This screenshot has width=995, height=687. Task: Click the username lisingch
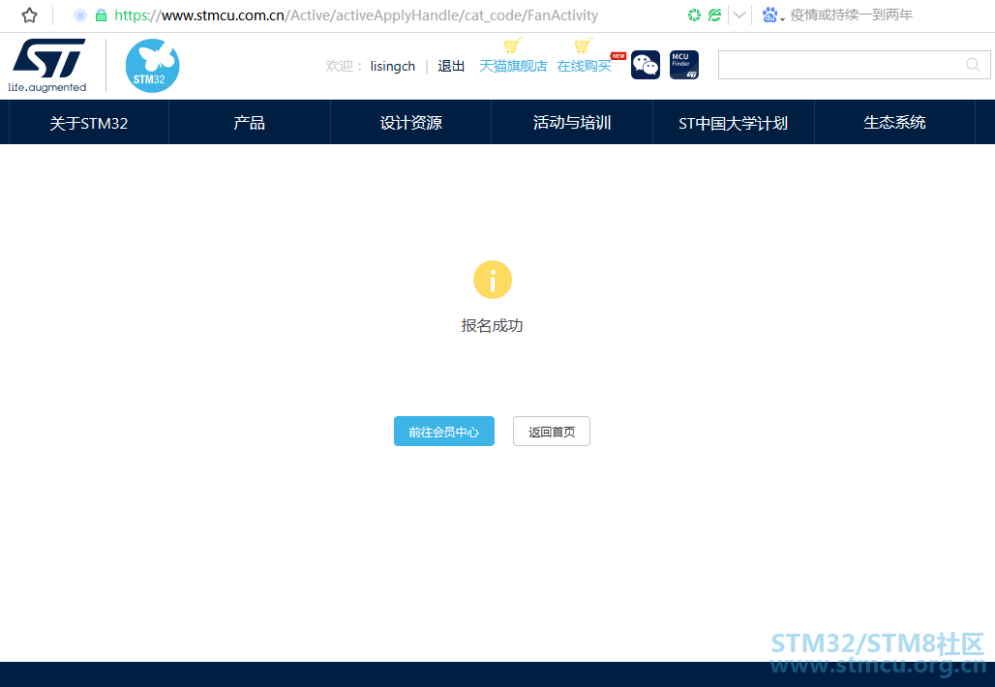point(393,66)
